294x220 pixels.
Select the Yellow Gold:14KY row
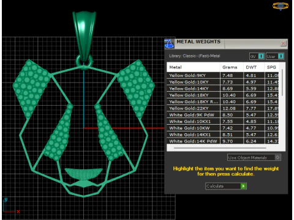tap(223, 89)
